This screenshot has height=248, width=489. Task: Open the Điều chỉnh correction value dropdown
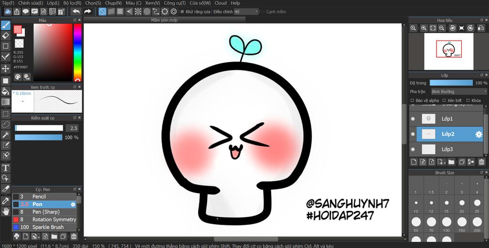(246, 12)
